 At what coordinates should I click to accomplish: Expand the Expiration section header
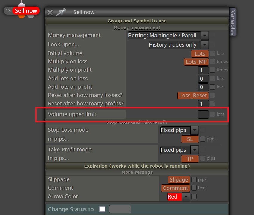(x=137, y=166)
